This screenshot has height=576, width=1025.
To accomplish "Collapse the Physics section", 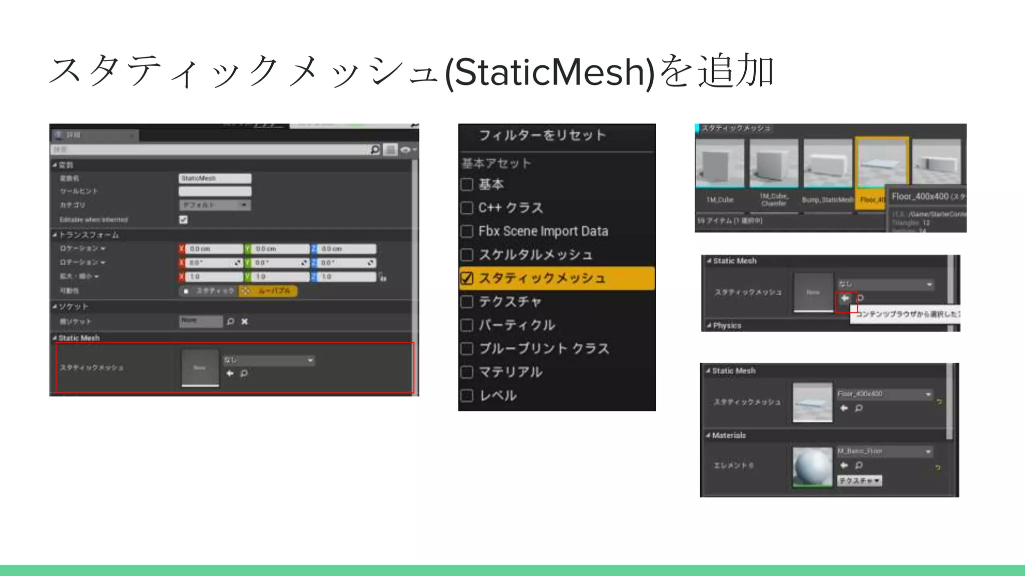I will (709, 325).
